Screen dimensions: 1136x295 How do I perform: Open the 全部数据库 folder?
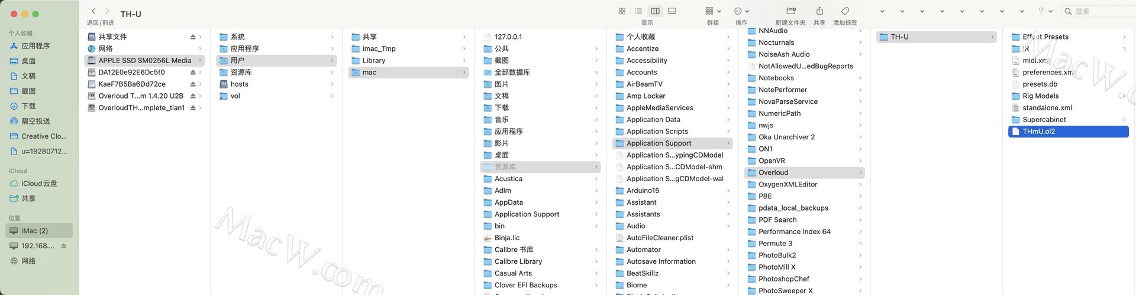(x=540, y=72)
